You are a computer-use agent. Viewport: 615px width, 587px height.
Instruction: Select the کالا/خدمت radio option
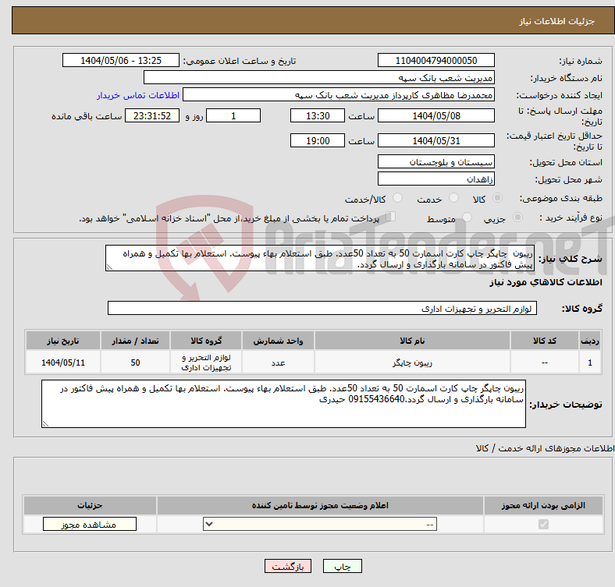pos(397,199)
